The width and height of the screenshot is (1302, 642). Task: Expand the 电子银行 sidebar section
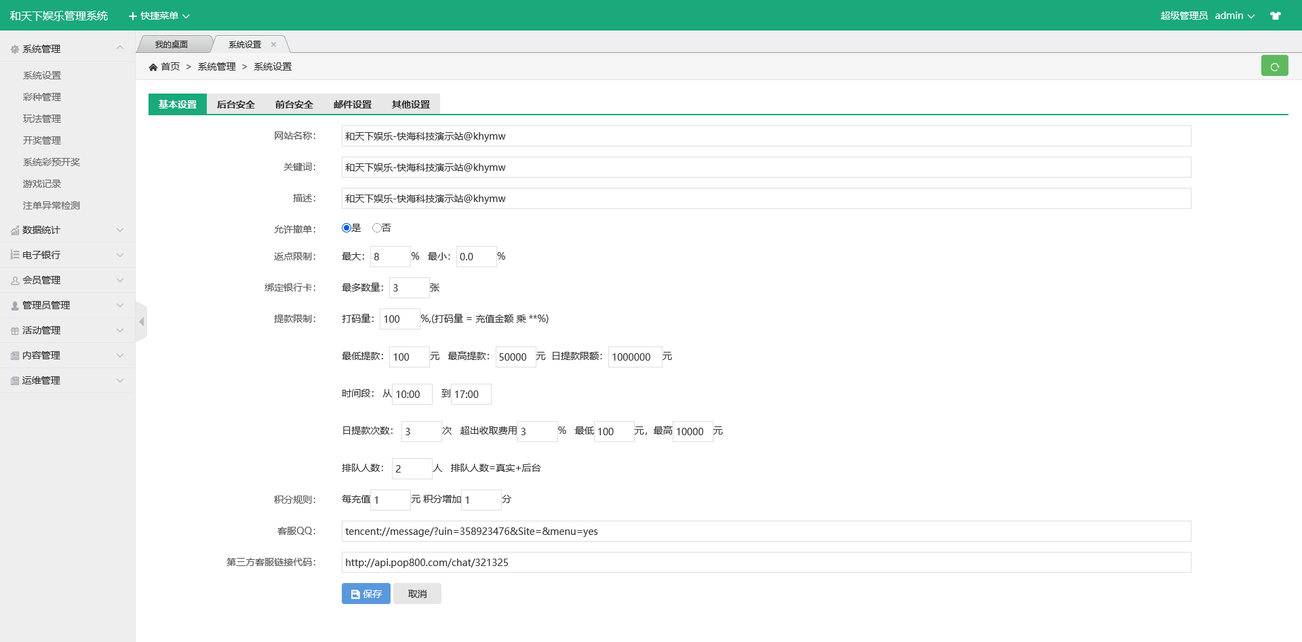click(67, 255)
